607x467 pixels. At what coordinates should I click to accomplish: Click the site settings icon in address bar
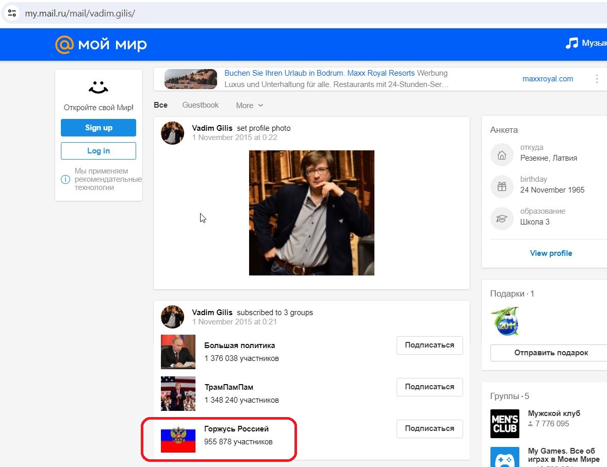point(12,13)
